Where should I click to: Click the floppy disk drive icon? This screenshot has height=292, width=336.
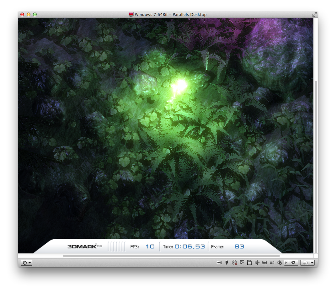click(x=249, y=263)
